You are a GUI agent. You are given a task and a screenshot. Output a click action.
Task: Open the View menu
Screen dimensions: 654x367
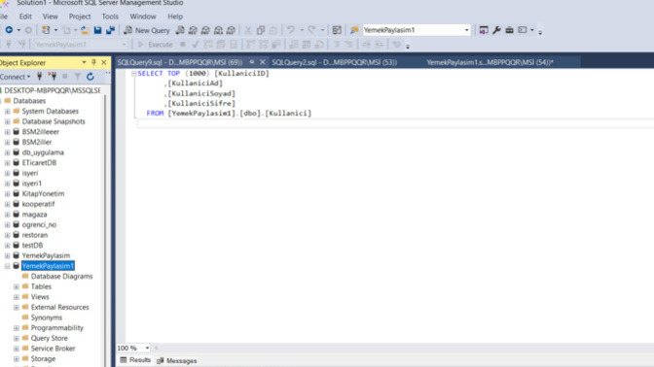(x=50, y=17)
